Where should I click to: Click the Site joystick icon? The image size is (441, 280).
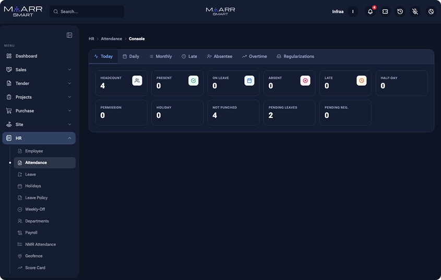point(9,124)
